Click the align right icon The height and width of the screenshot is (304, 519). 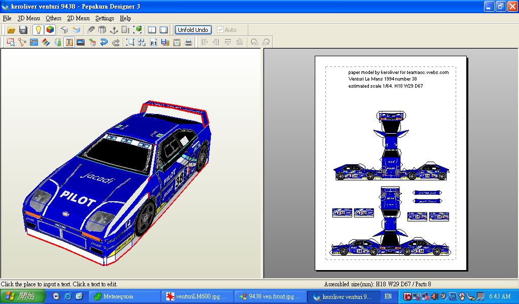(216, 43)
